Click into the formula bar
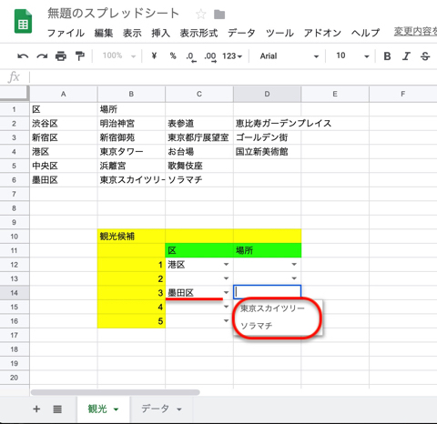Screen dimensions: 437x424 233,77
